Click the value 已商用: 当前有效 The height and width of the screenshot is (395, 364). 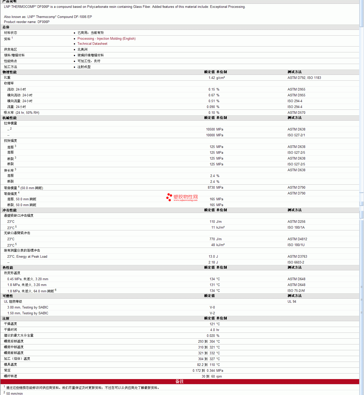click(90, 33)
